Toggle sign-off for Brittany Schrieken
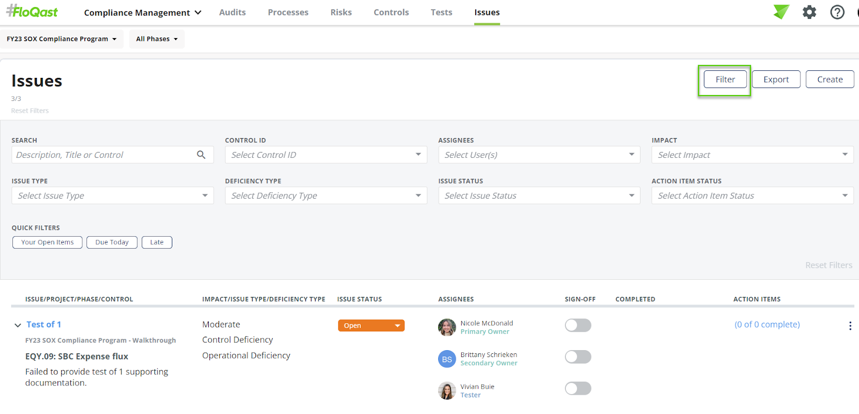859x414 pixels. [x=578, y=357]
